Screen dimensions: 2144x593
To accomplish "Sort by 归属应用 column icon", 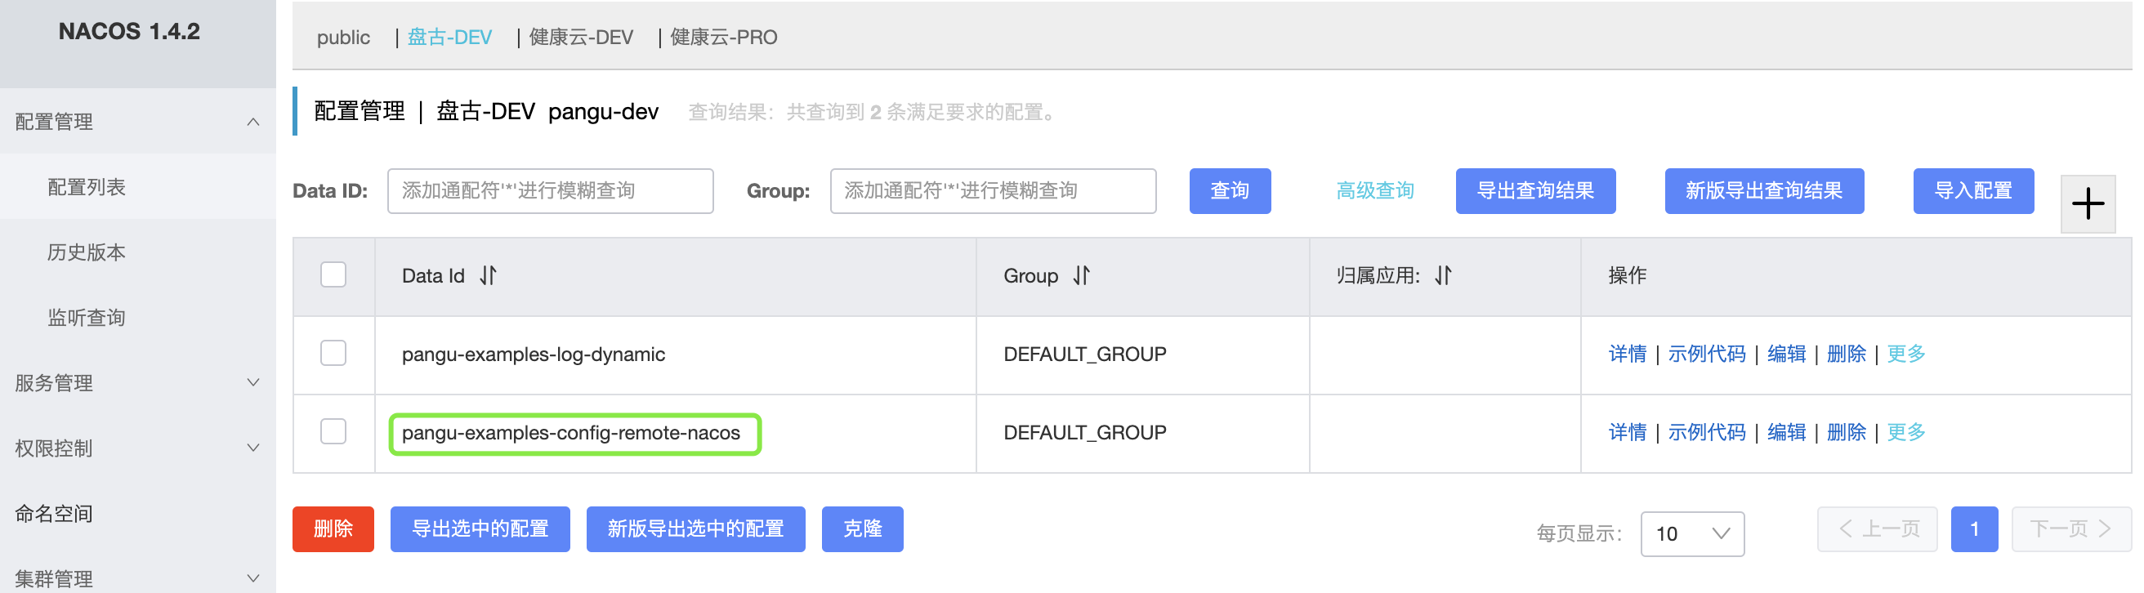I will (1443, 275).
